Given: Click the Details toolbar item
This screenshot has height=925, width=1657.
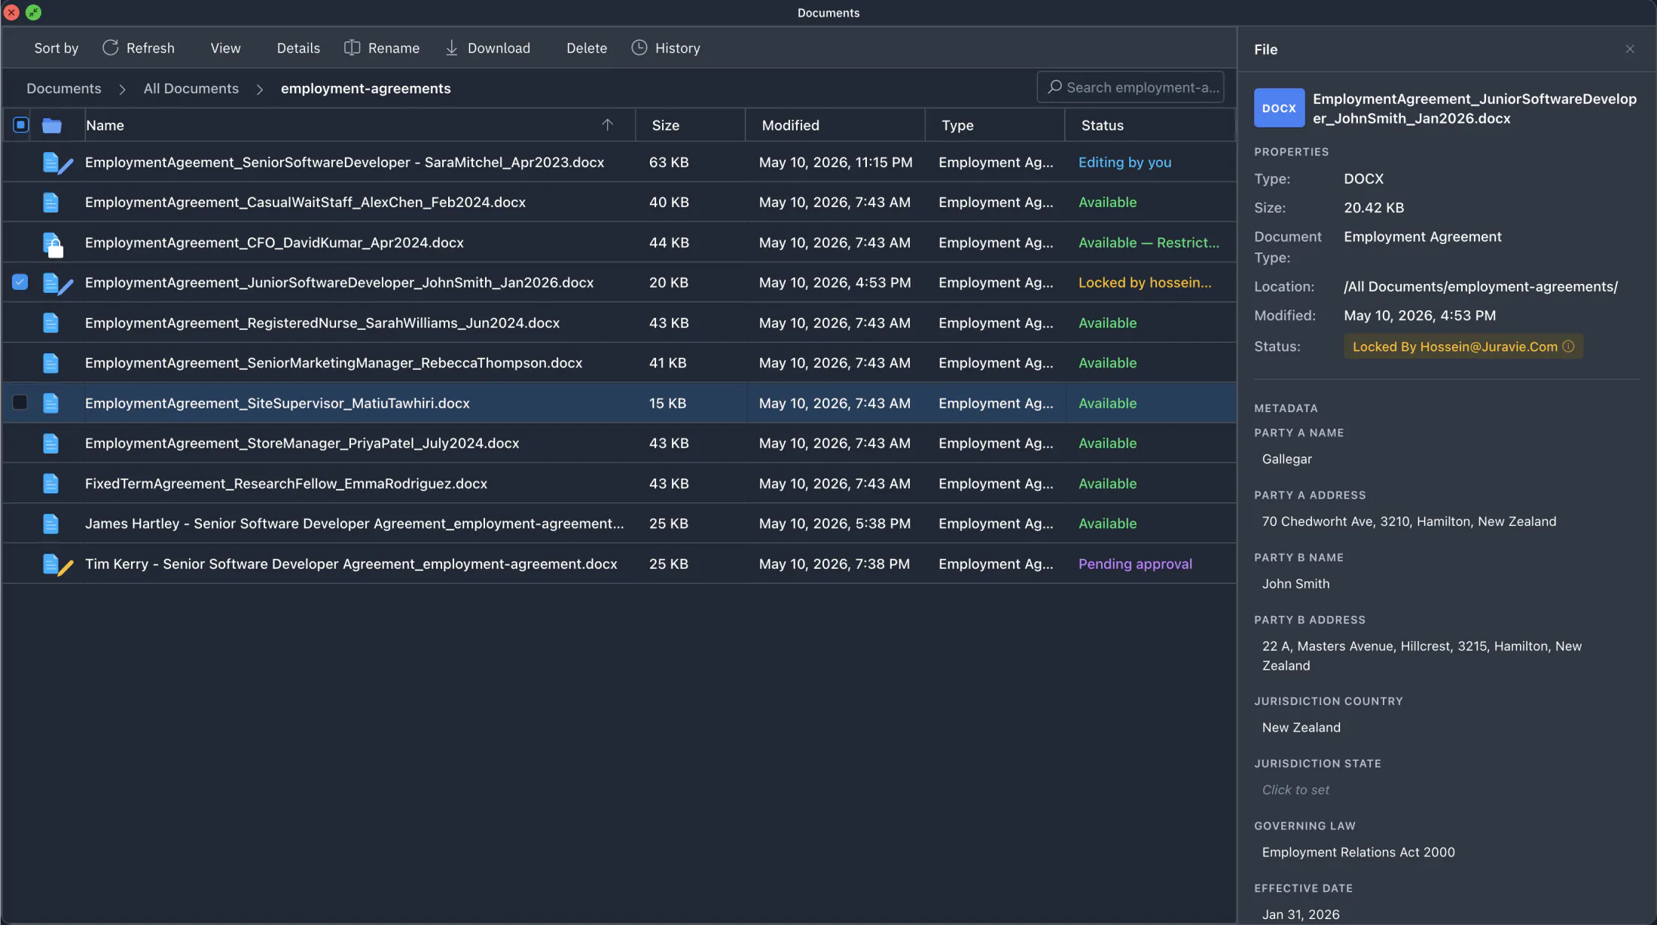Looking at the screenshot, I should pyautogui.click(x=298, y=48).
